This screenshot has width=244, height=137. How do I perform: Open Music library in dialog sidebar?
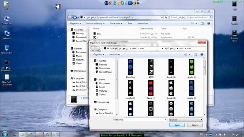coord(100,87)
